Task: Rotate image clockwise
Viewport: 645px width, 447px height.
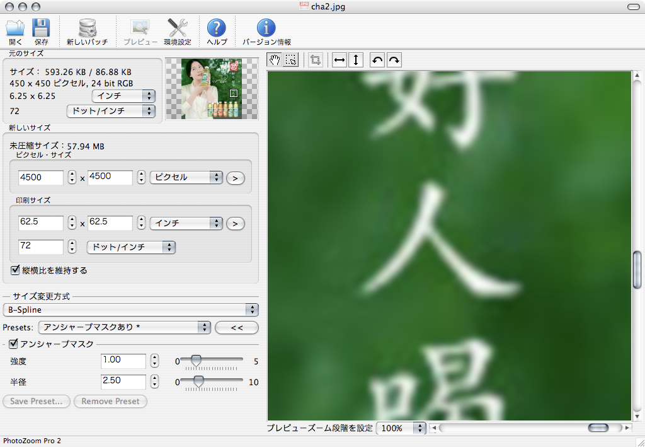Action: click(394, 60)
